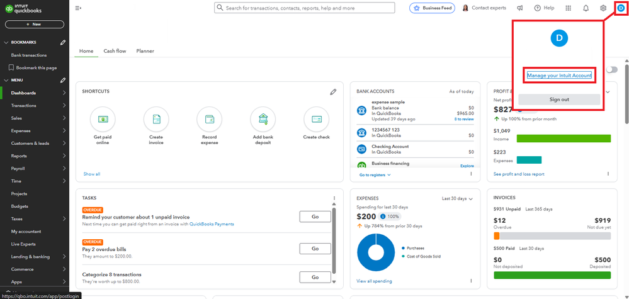
Task: Click the D profile avatar in the header
Action: (621, 8)
